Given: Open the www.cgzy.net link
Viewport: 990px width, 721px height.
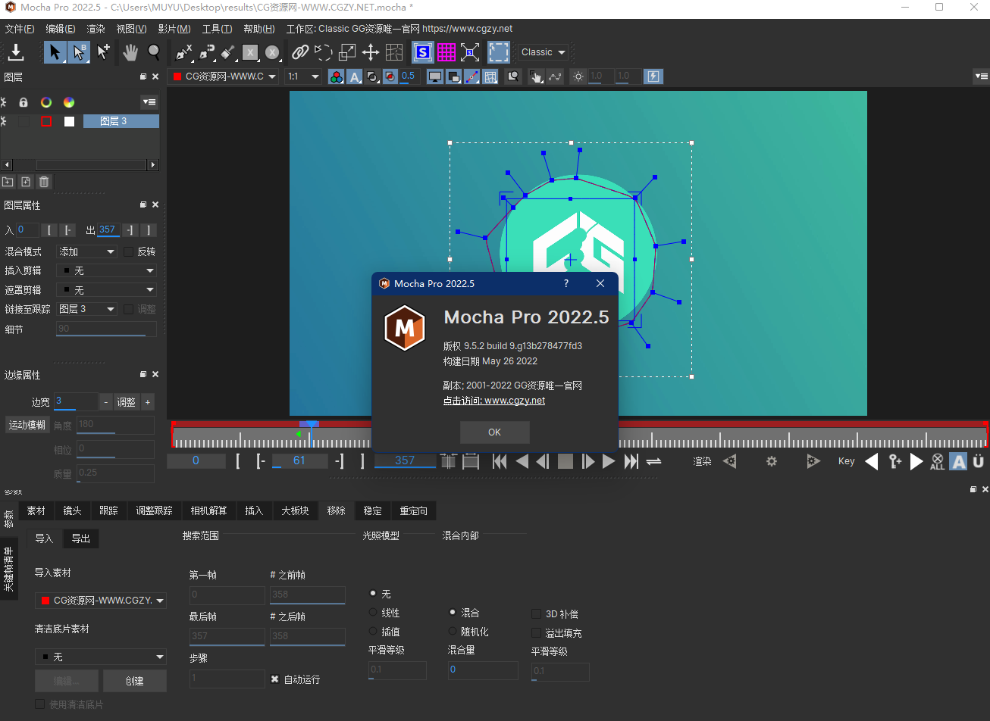Looking at the screenshot, I should pos(514,401).
